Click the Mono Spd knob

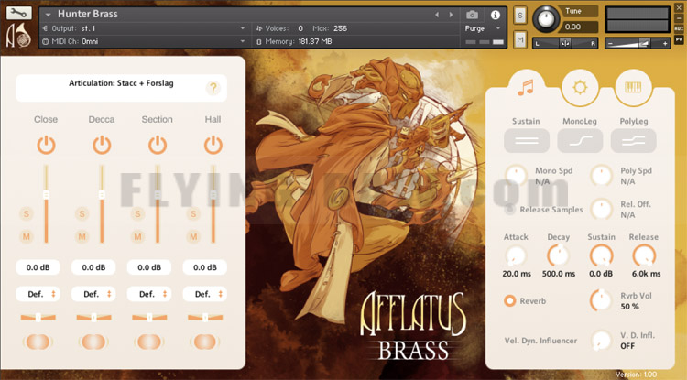coord(516,176)
